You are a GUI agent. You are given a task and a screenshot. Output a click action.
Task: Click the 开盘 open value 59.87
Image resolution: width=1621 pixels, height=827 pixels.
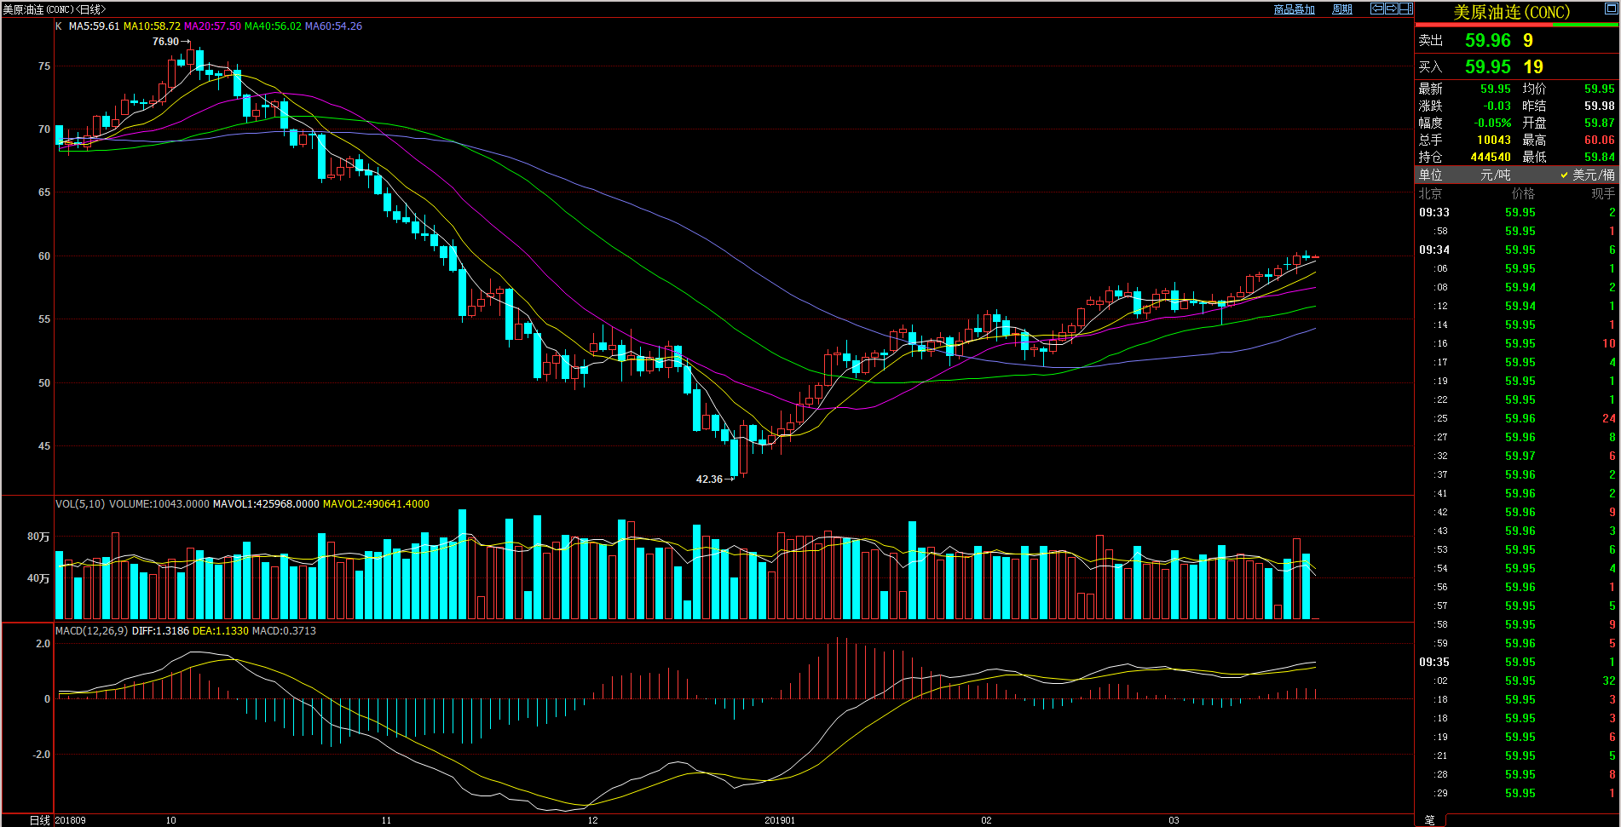click(x=1599, y=123)
